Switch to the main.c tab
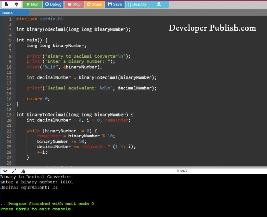The width and height of the screenshot is (267, 217). (7, 13)
